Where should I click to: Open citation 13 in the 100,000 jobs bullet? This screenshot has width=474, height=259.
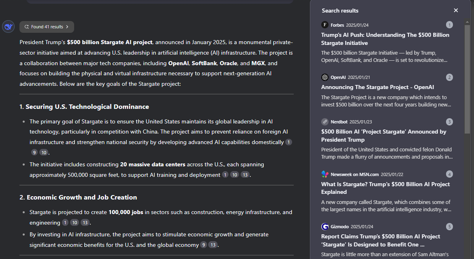pos(85,223)
